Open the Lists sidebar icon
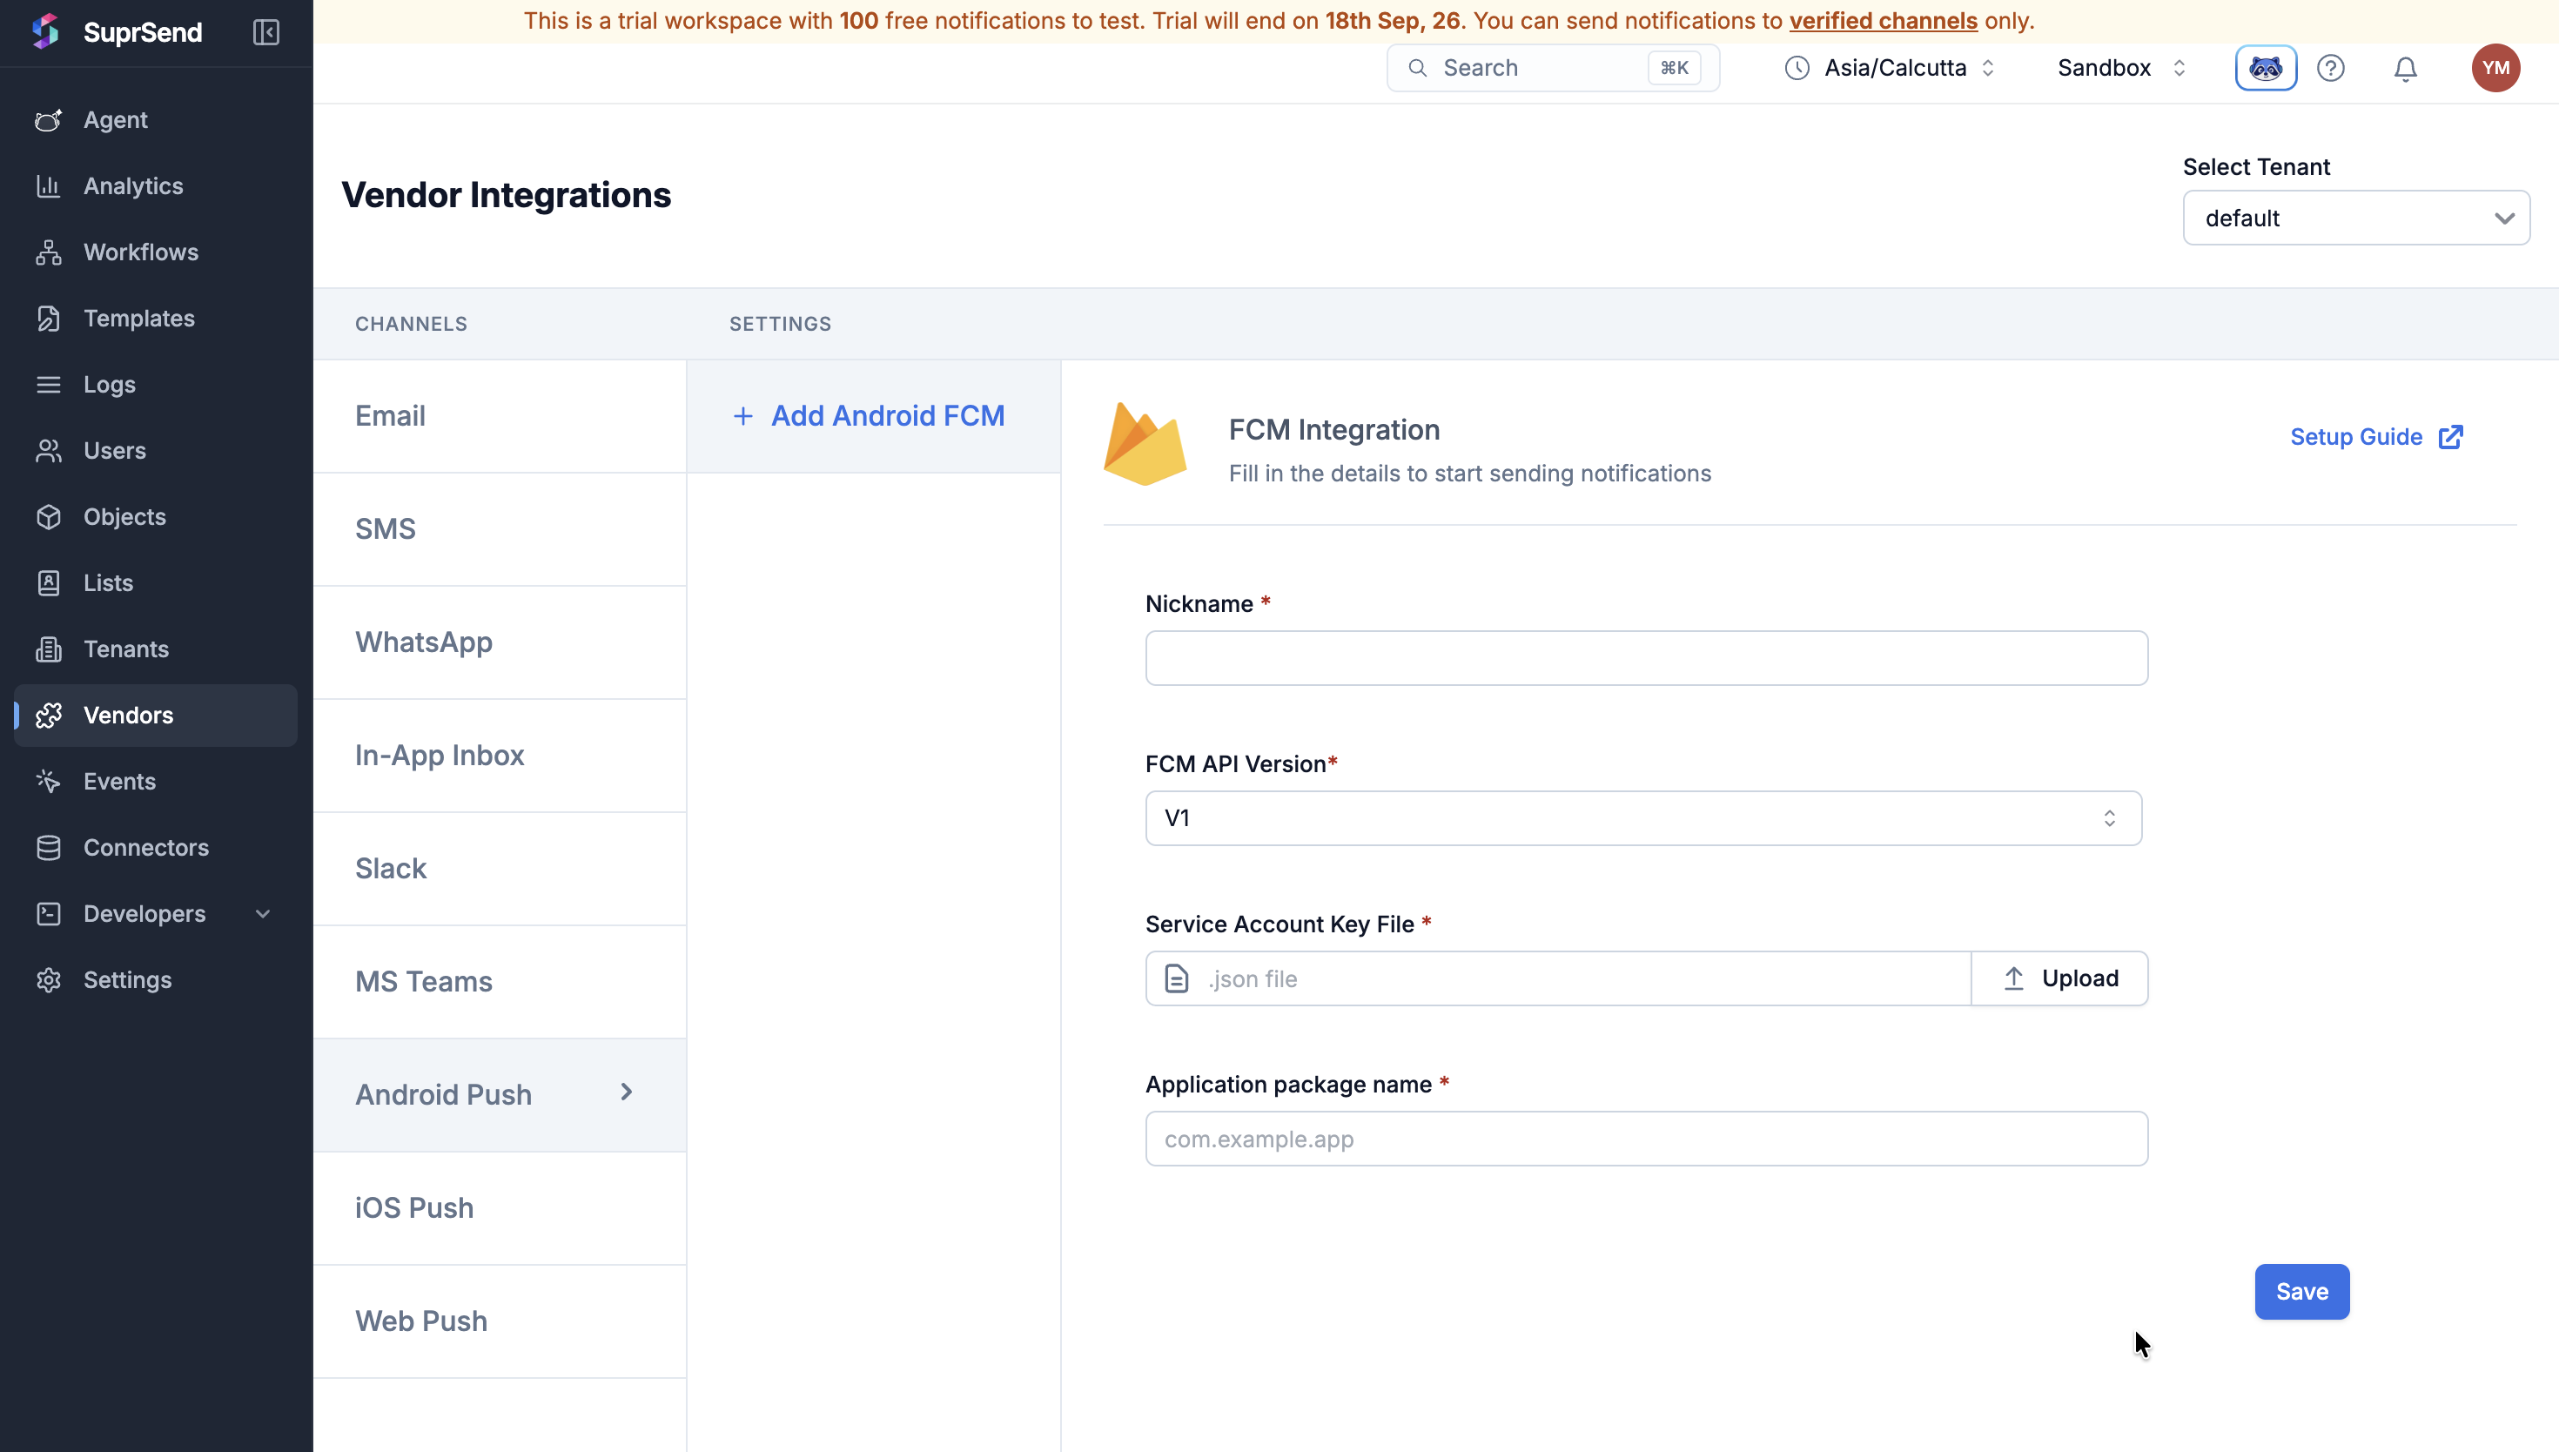 tap(49, 582)
